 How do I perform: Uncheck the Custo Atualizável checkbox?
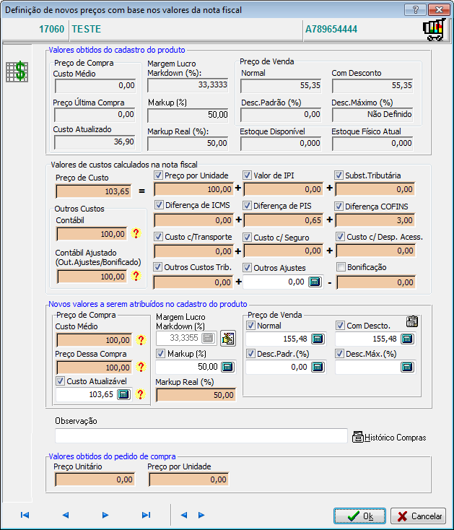point(61,381)
